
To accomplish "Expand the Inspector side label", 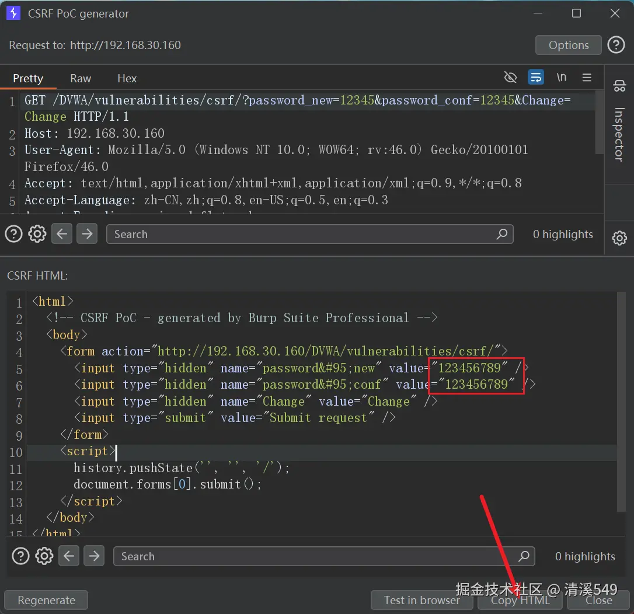I will tap(619, 134).
